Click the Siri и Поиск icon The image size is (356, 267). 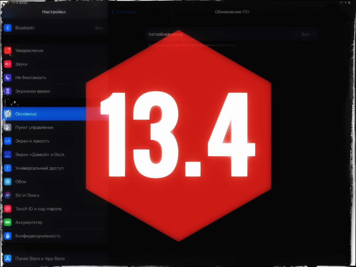[8, 195]
